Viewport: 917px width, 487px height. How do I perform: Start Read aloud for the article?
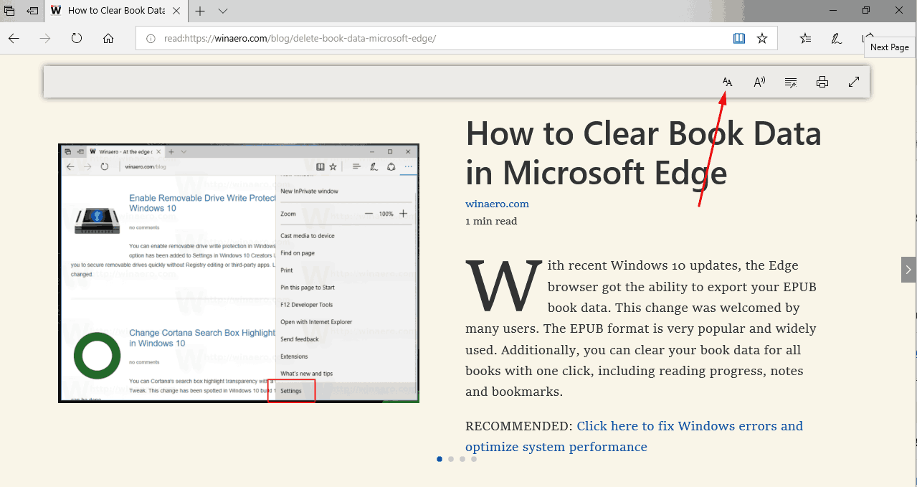(x=759, y=81)
